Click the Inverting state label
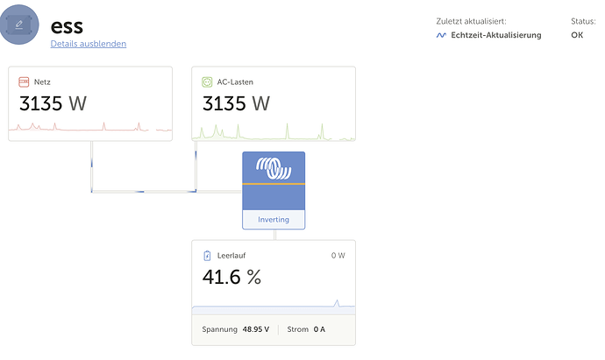Image resolution: width=605 pixels, height=360 pixels. tap(274, 219)
